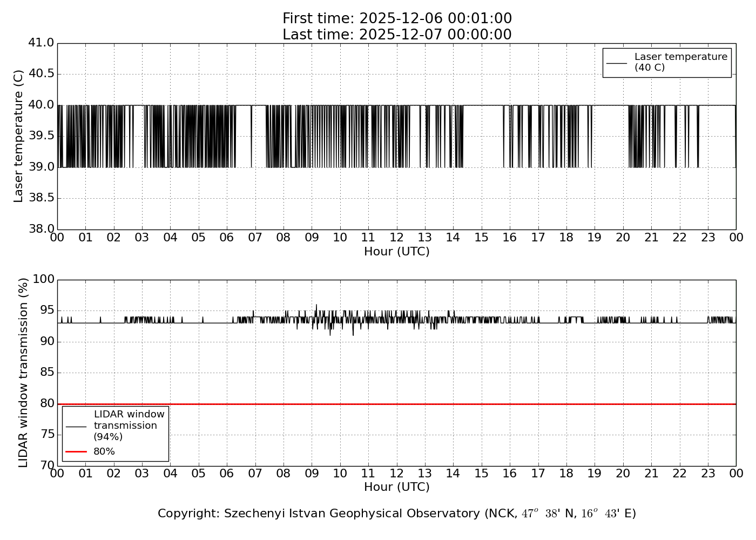Click the 80% label in the lower legend

click(104, 451)
